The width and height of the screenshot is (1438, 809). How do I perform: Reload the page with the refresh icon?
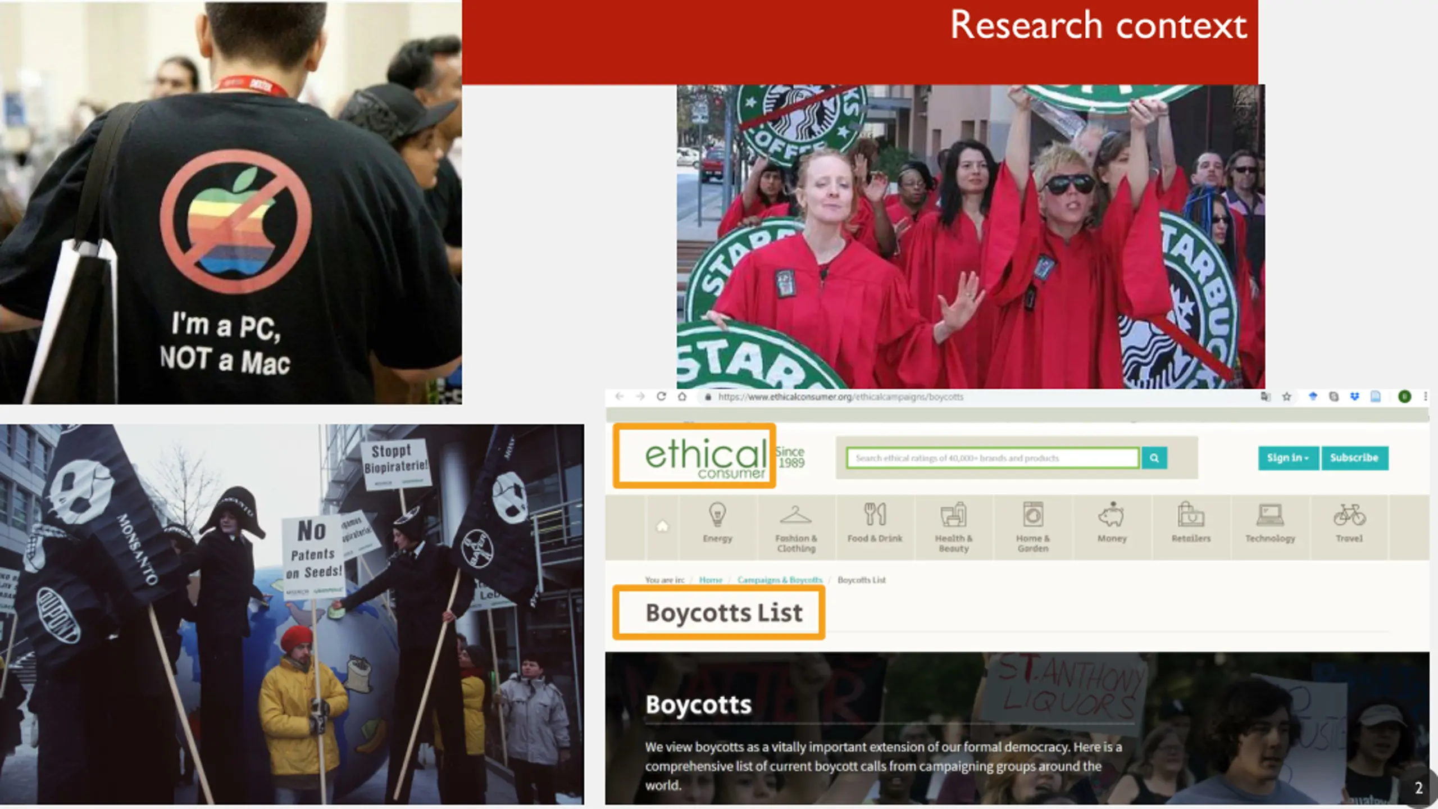(661, 397)
